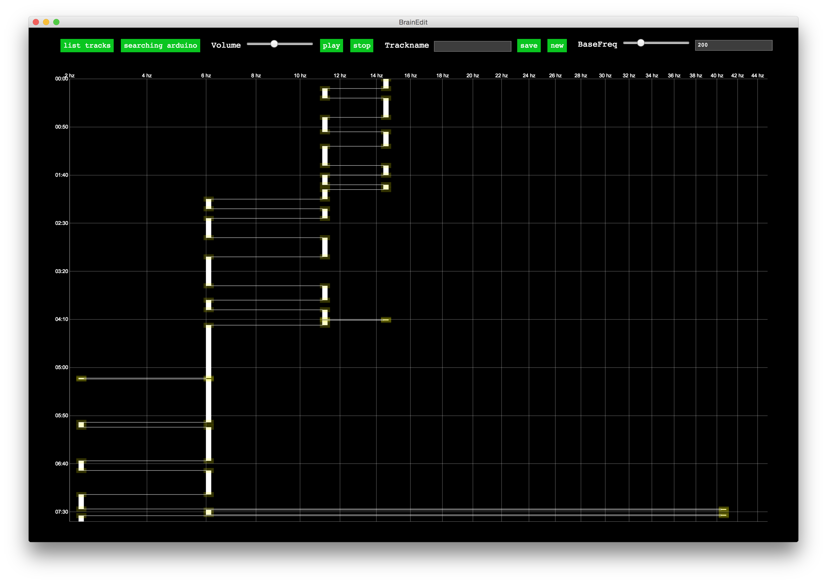This screenshot has height=583, width=827.
Task: Click the 44 hz axis label
Action: click(757, 75)
